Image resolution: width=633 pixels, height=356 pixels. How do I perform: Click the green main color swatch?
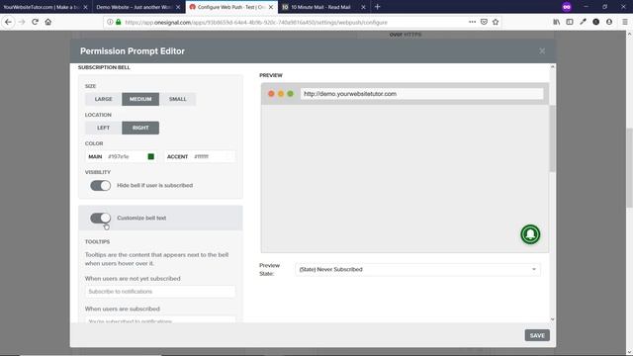pos(151,156)
